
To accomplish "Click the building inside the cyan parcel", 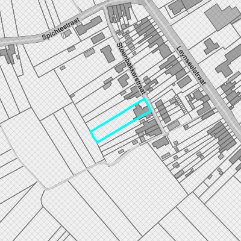I will click(142, 111).
